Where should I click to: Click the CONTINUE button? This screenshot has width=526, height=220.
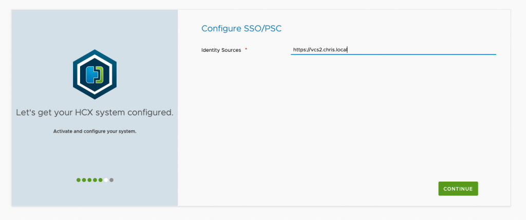coord(458,189)
